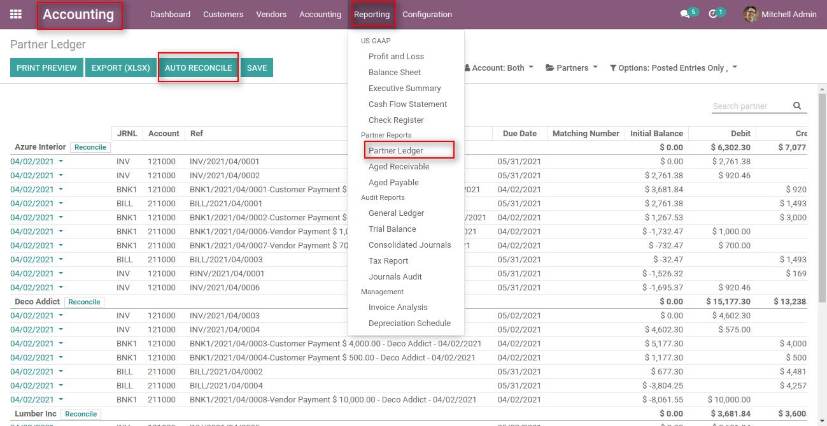This screenshot has width=827, height=426.
Task: Click the Matching Number column header
Action: [586, 134]
